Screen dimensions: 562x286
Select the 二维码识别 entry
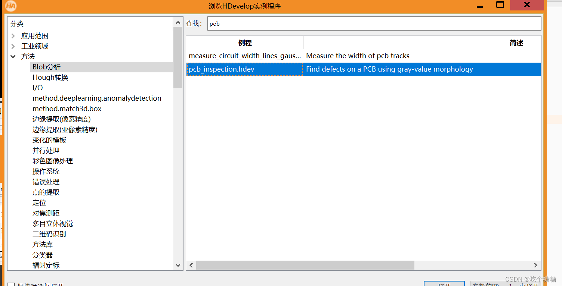click(49, 234)
